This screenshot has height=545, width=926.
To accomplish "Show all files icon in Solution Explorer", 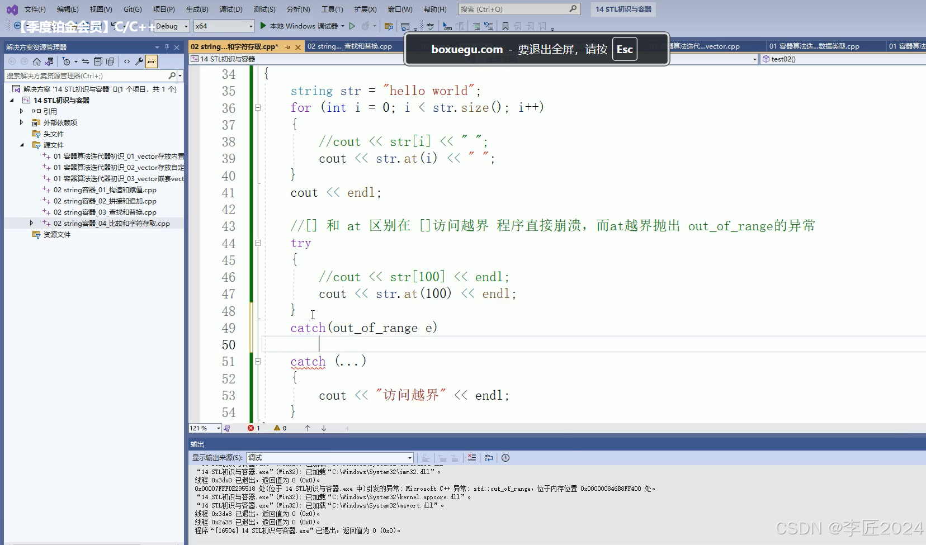I will pyautogui.click(x=110, y=61).
